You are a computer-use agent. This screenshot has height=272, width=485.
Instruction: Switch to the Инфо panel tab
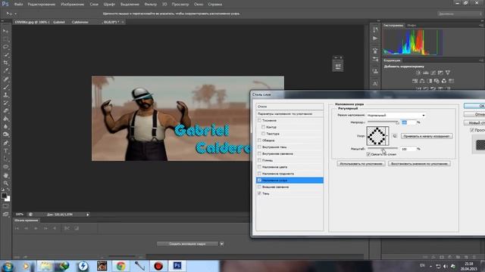click(x=411, y=25)
